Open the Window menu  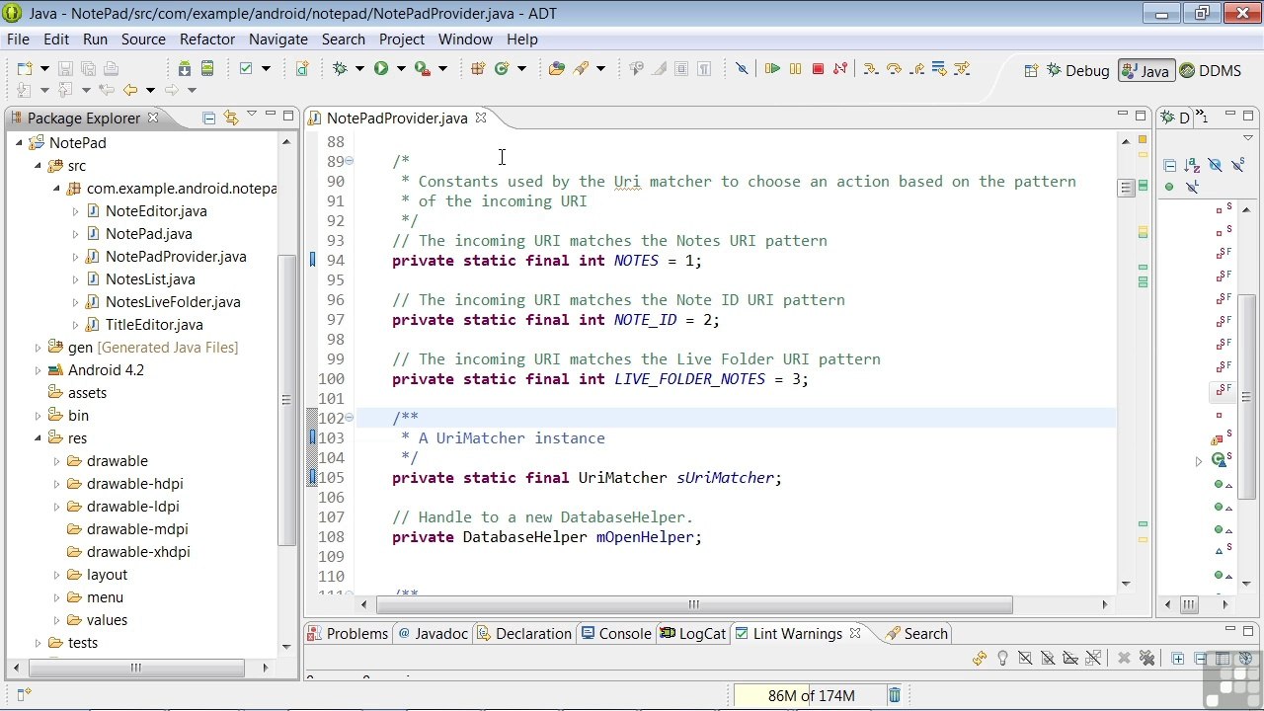point(465,39)
